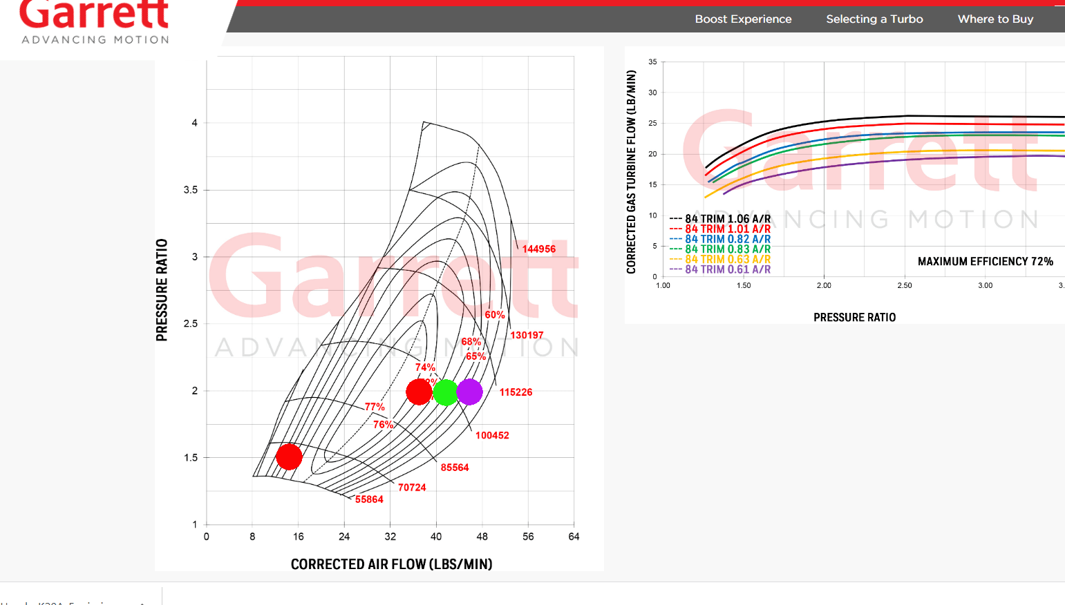Viewport: 1065px width, 605px height.
Task: Open the Boost Experience menu
Action: tap(743, 19)
